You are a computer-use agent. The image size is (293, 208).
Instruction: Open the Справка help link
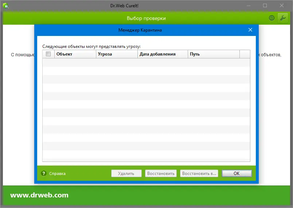click(57, 174)
